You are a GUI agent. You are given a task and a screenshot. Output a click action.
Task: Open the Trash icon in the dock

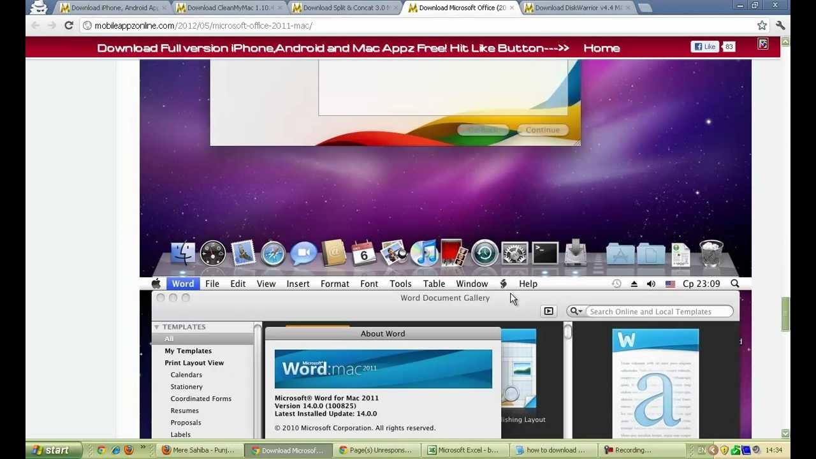[711, 253]
